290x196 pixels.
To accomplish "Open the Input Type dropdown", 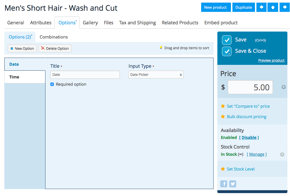I will tap(156, 75).
